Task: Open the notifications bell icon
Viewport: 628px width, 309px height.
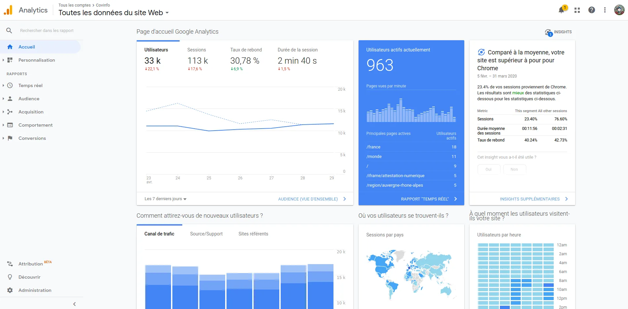Action: point(561,10)
